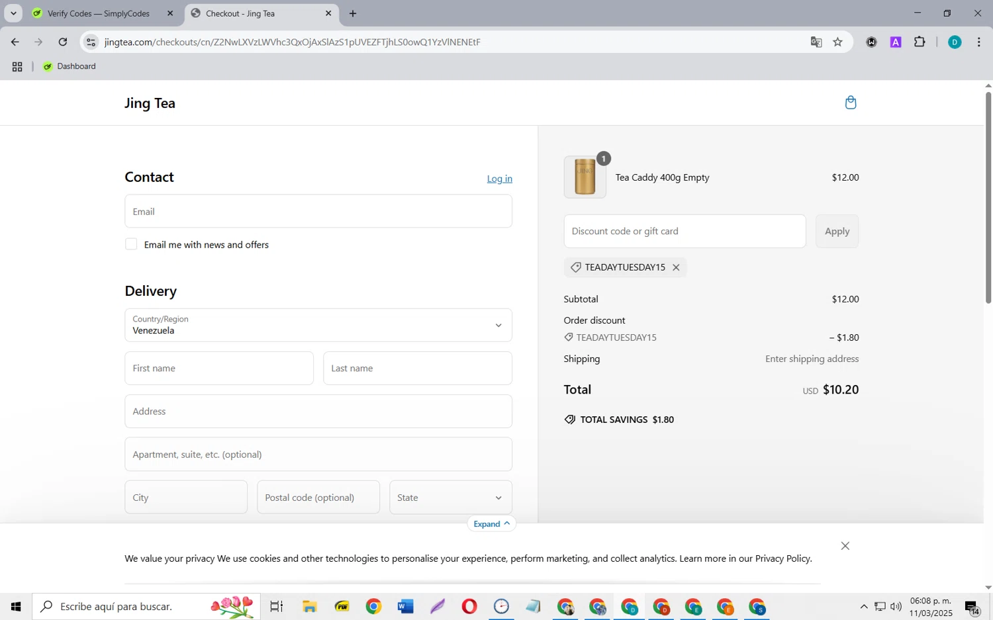The image size is (993, 620).
Task: Reload the checkout page
Action: tap(63, 42)
